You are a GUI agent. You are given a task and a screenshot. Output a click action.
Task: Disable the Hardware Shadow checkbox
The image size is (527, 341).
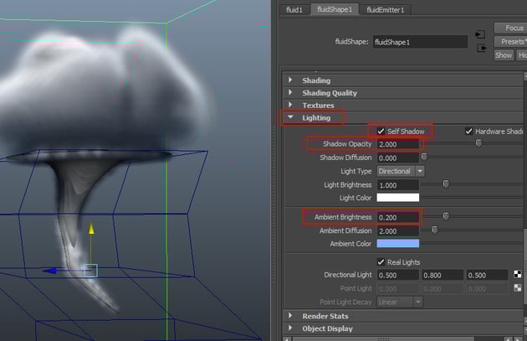(x=469, y=132)
